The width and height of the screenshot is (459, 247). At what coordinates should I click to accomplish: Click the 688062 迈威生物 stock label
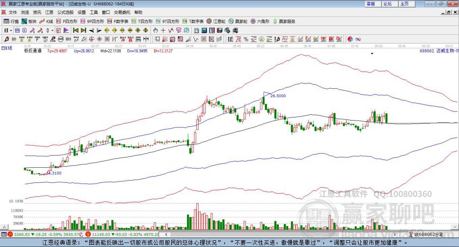[x=439, y=51]
